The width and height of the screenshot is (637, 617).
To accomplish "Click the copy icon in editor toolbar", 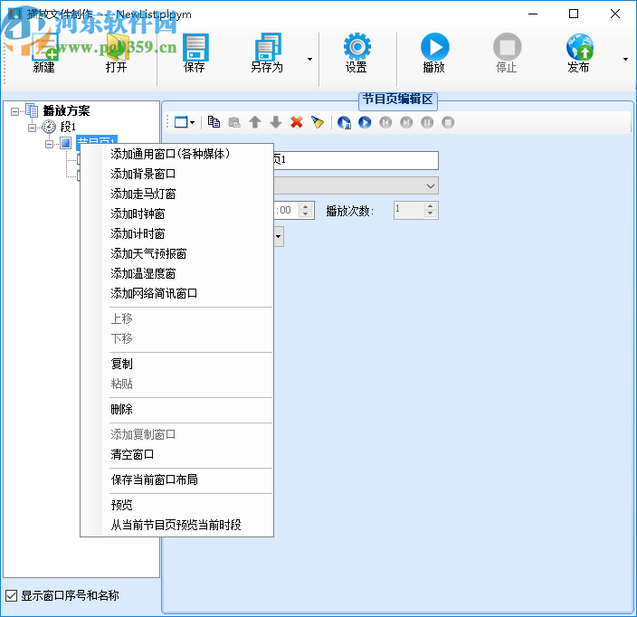I will click(214, 122).
